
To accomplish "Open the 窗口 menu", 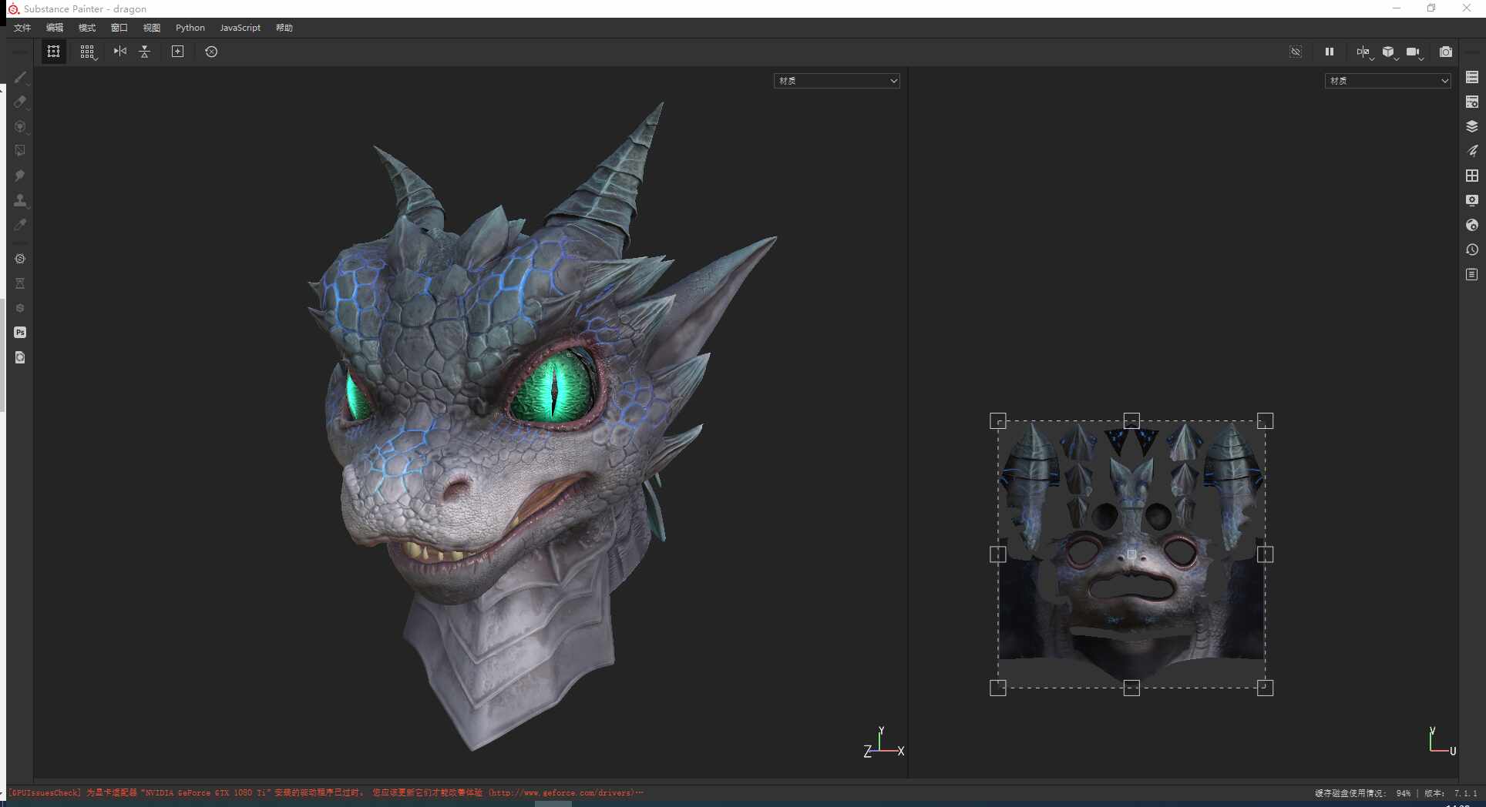I will 119,28.
